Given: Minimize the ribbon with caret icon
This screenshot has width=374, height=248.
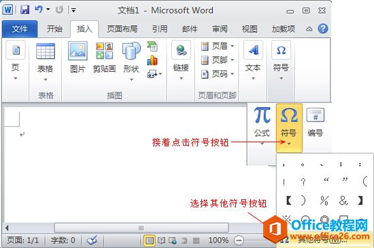Looking at the screenshot, I should click(309, 29).
